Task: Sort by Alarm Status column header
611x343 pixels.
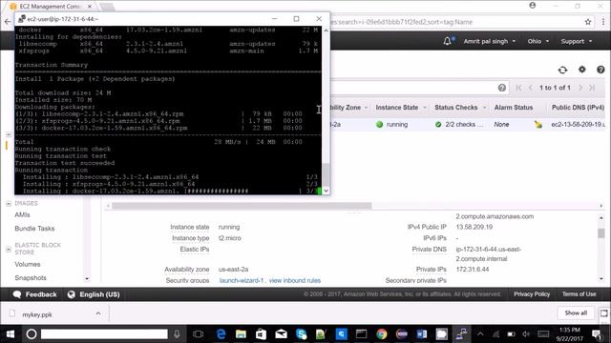Action: tap(514, 108)
